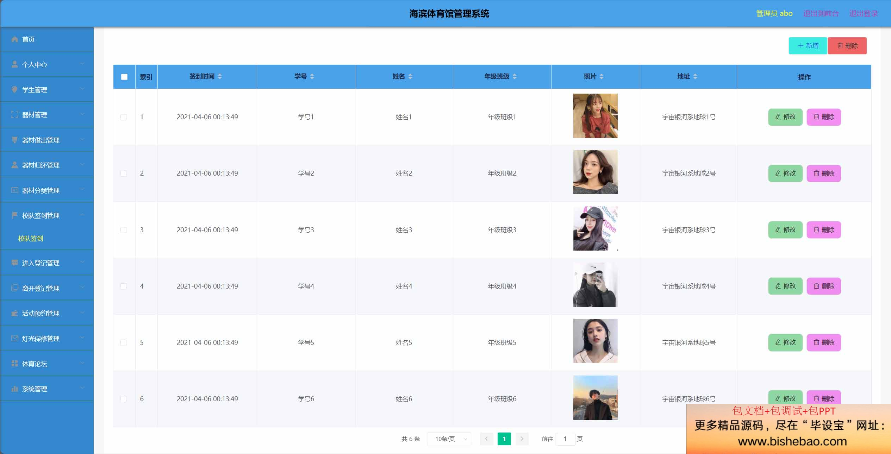Sort by 地址 using its sort arrows

click(695, 76)
